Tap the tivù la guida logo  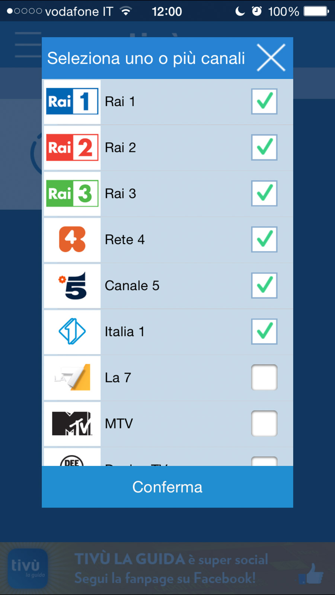click(28, 569)
